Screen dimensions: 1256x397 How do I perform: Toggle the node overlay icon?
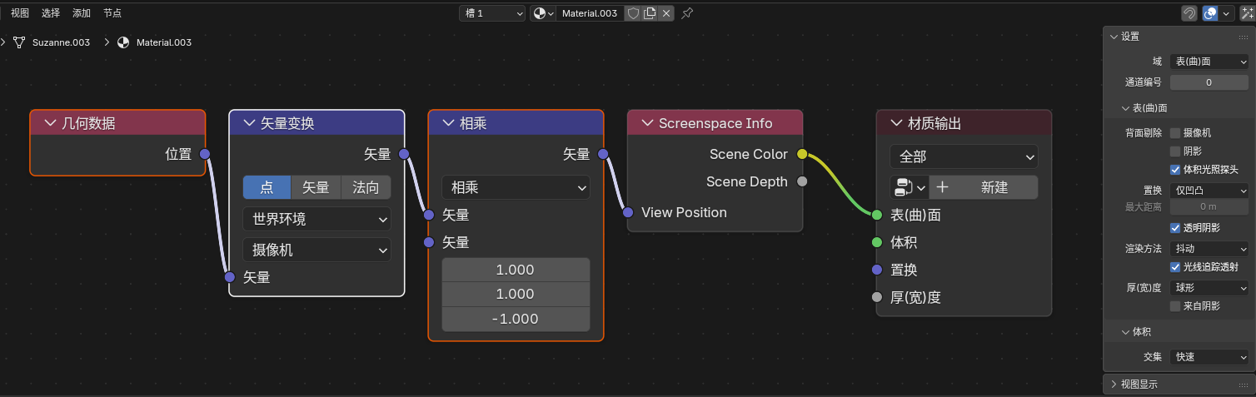pos(1210,13)
